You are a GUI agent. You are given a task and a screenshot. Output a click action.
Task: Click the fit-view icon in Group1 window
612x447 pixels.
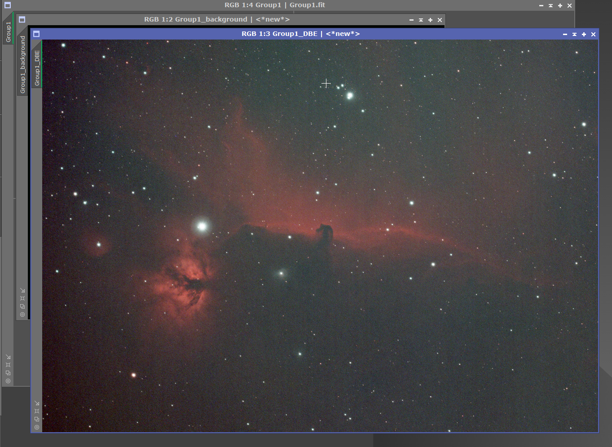pyautogui.click(x=8, y=365)
